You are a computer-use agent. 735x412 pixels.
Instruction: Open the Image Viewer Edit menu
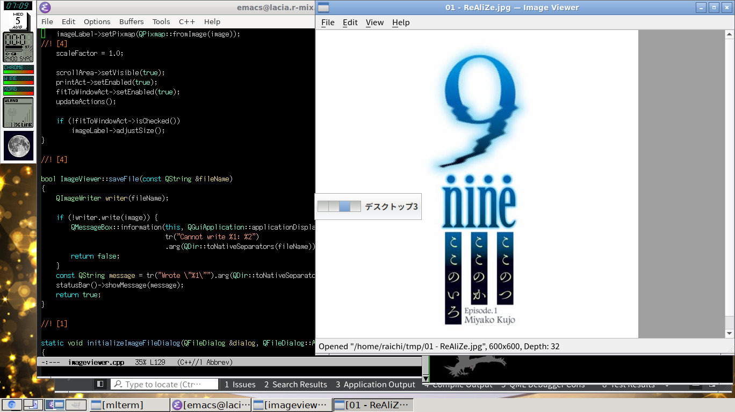350,22
